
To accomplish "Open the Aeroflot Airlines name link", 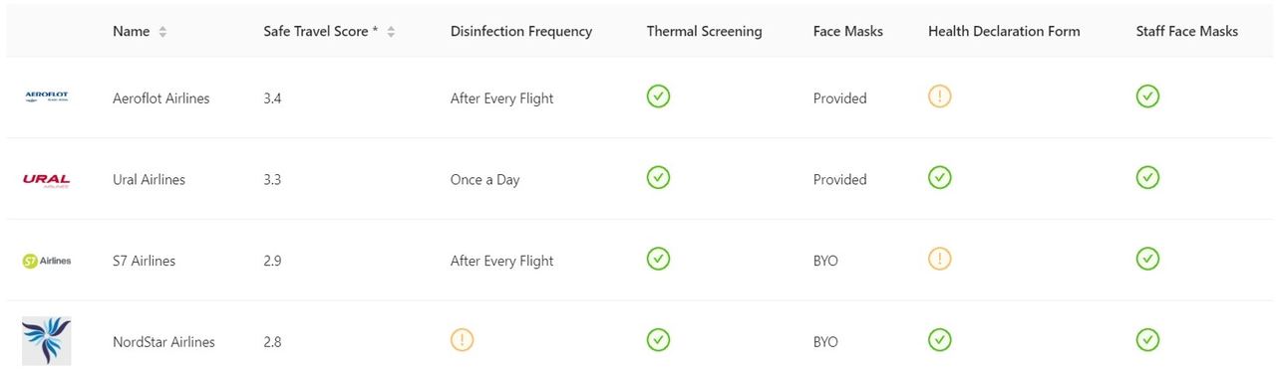I will (161, 98).
